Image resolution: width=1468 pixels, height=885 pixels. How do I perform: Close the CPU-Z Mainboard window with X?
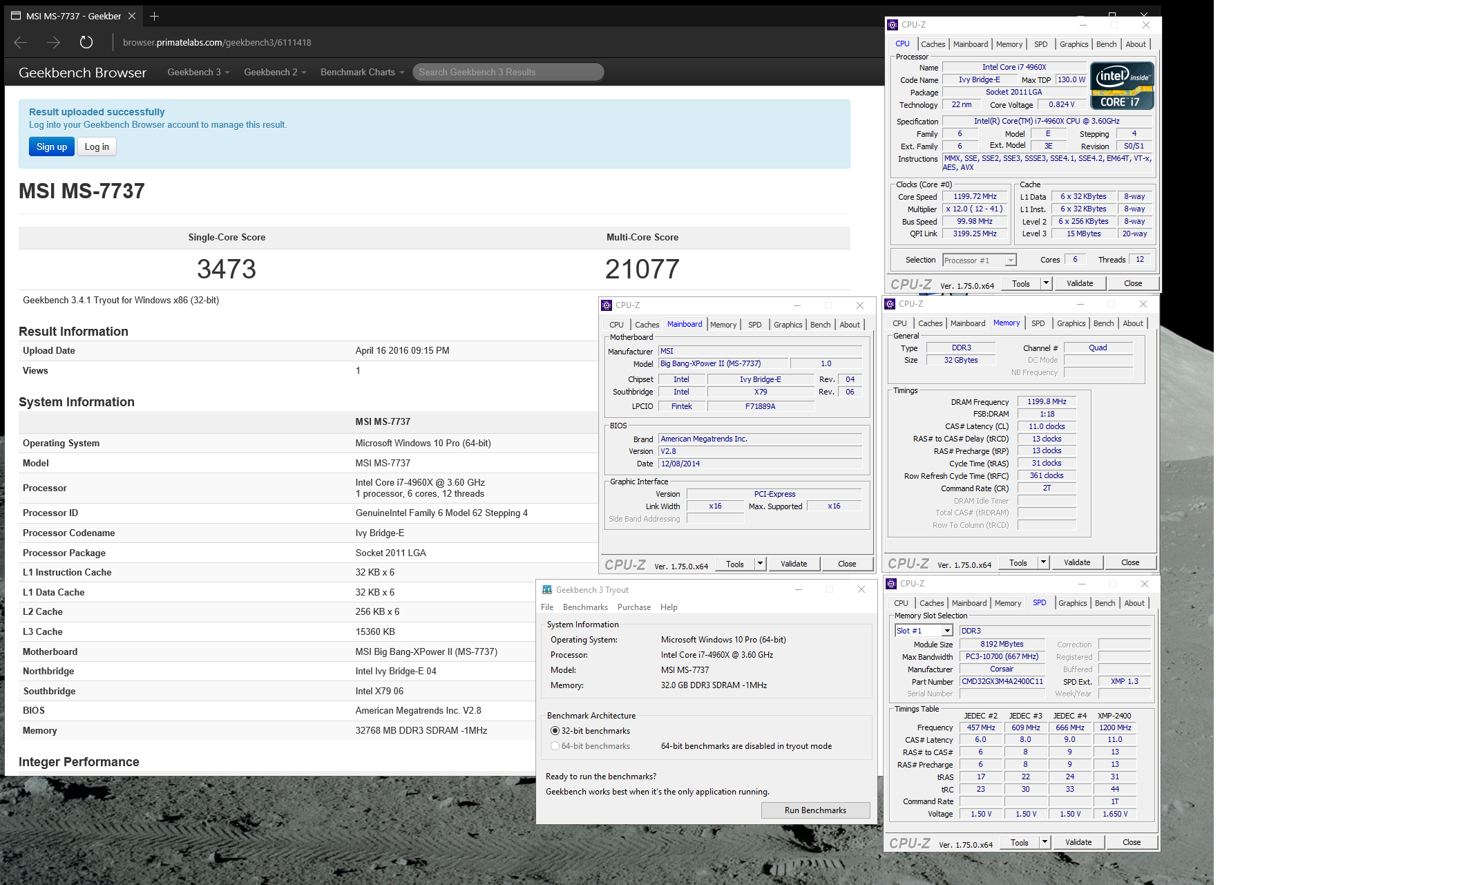(x=860, y=305)
